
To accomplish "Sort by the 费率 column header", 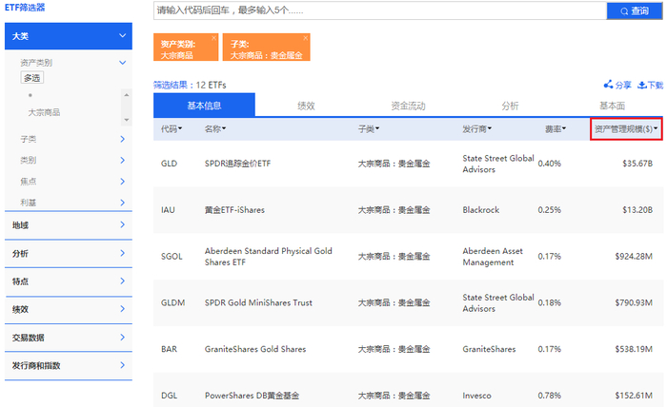I will [x=556, y=128].
